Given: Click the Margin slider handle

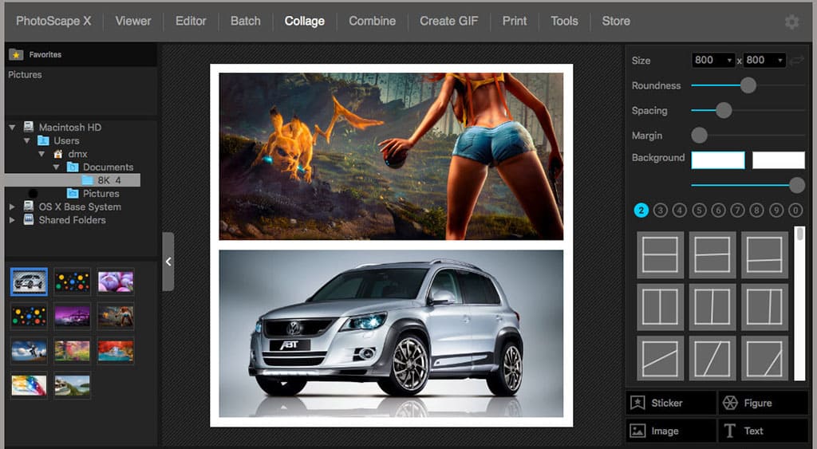Looking at the screenshot, I should click(699, 136).
